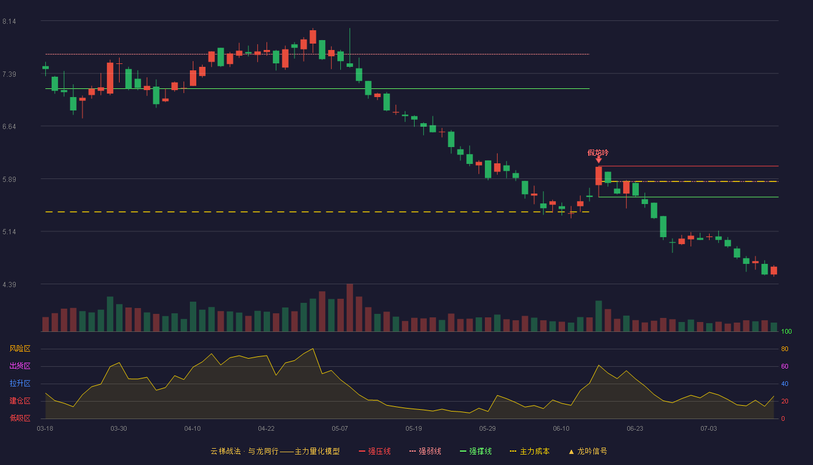The height and width of the screenshot is (465, 813).
Task: Toggle the 云梯战法 主力量化模型 legend entry
Action: [x=275, y=451]
